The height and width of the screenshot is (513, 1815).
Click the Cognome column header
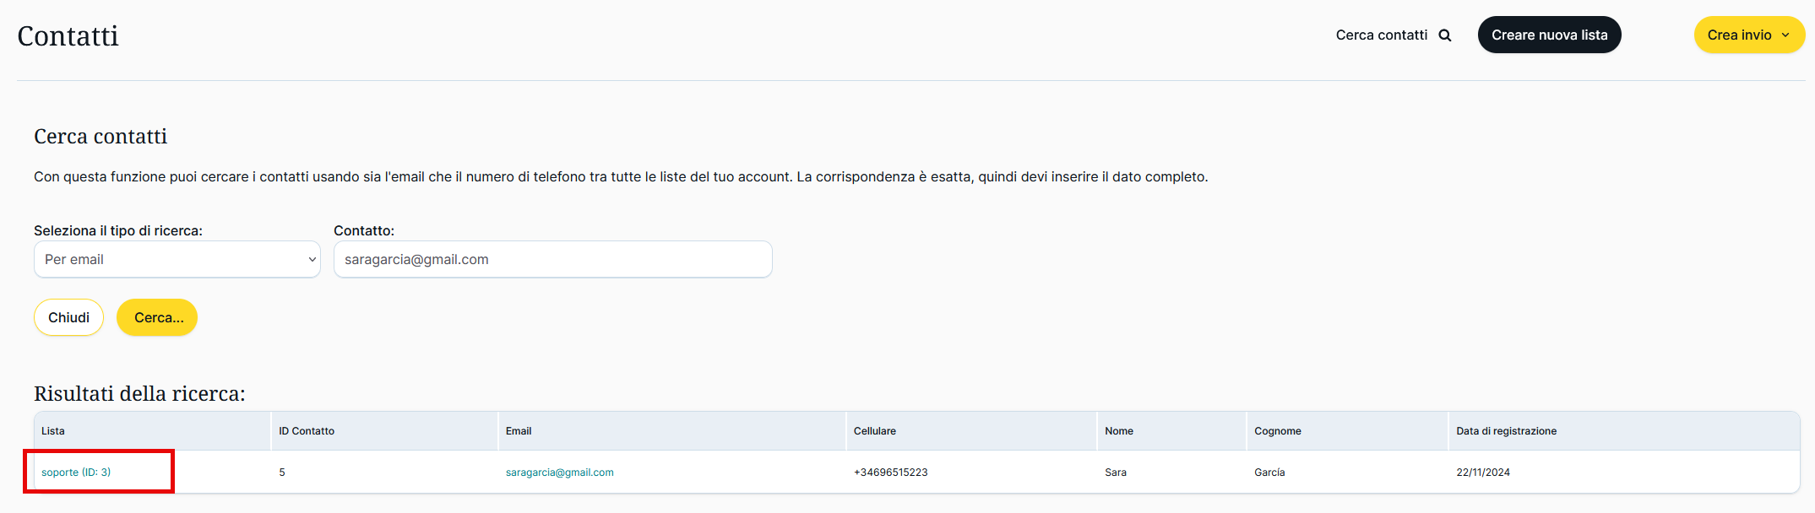pyautogui.click(x=1277, y=431)
